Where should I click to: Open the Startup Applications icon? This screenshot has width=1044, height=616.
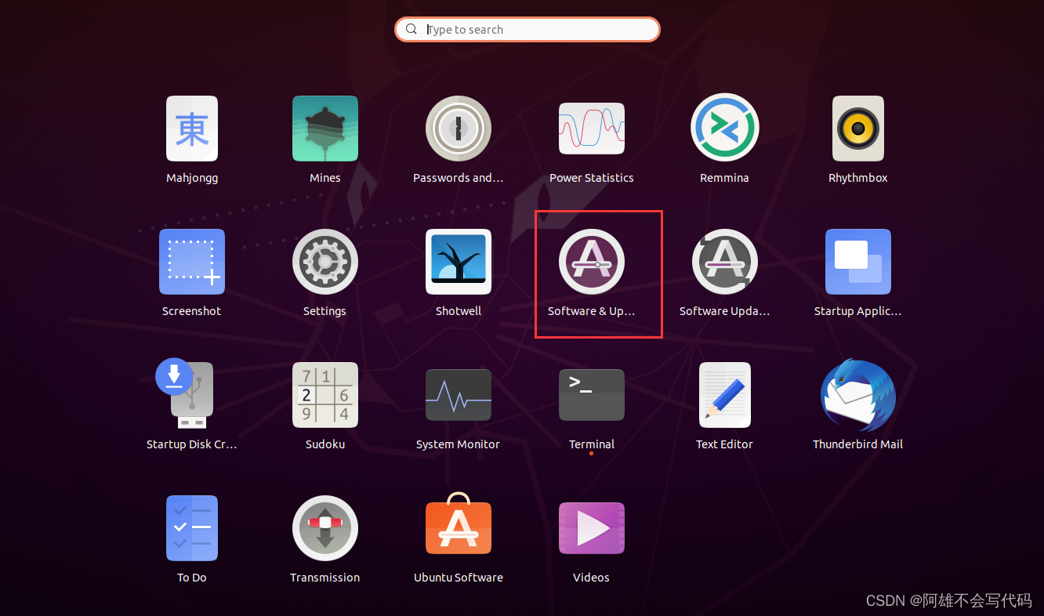(858, 262)
